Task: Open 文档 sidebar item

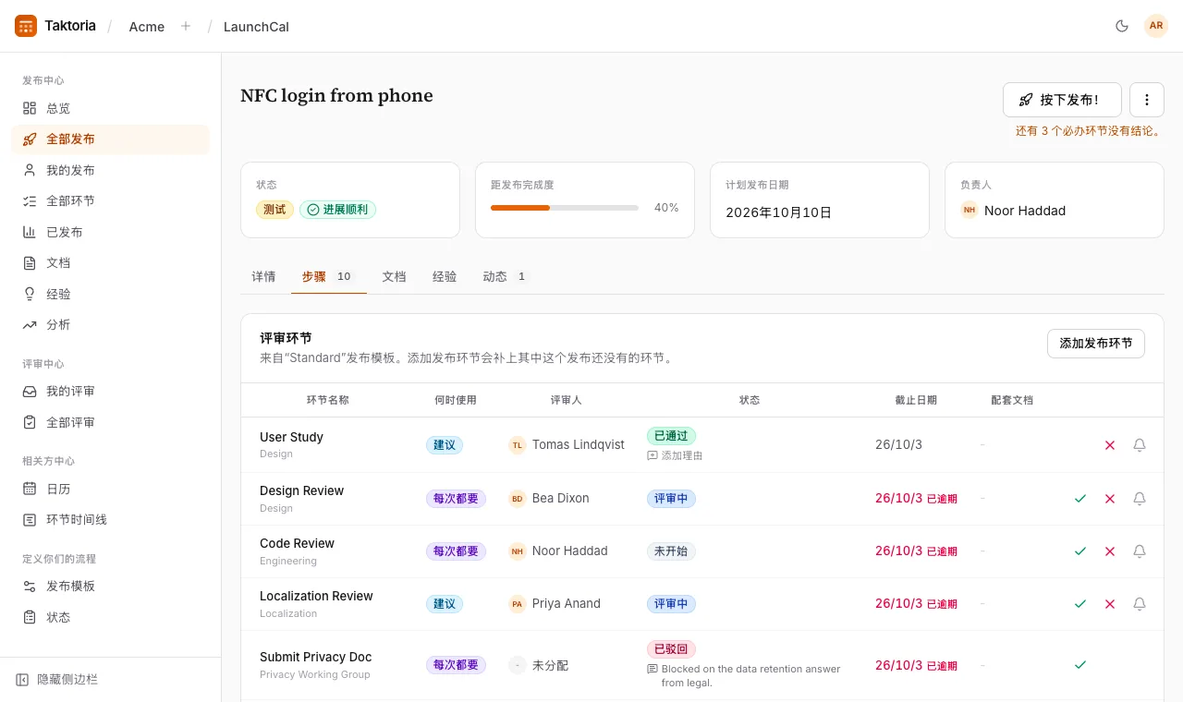Action: click(x=111, y=262)
